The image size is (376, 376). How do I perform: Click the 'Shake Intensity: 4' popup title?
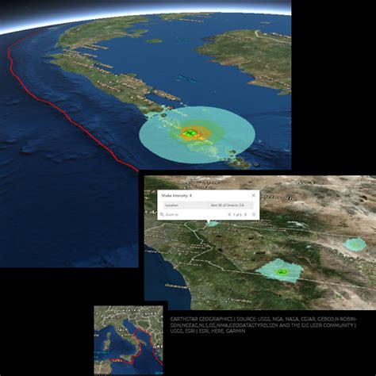pyautogui.click(x=176, y=196)
